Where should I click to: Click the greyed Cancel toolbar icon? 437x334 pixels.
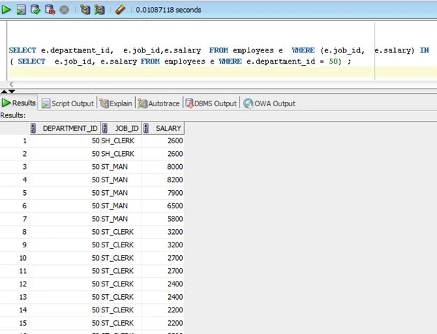click(x=64, y=10)
